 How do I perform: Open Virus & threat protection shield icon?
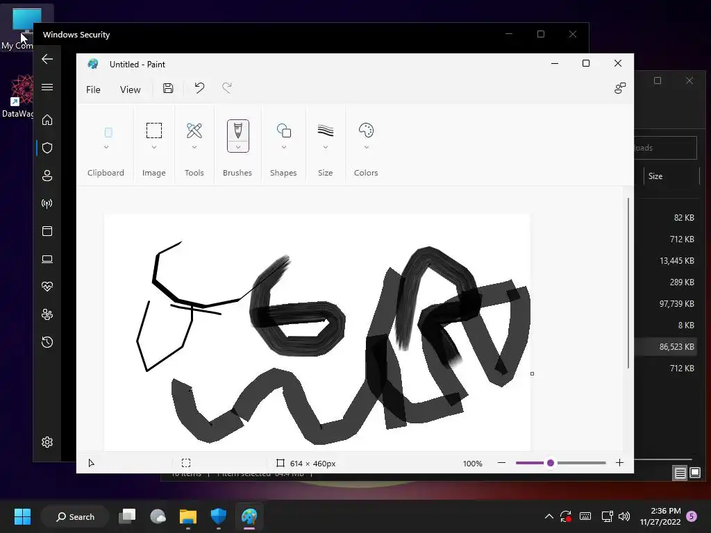point(47,148)
